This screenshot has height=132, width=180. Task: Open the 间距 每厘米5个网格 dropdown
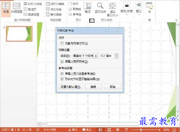tap(85, 56)
